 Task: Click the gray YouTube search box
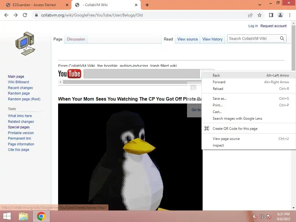point(142,74)
